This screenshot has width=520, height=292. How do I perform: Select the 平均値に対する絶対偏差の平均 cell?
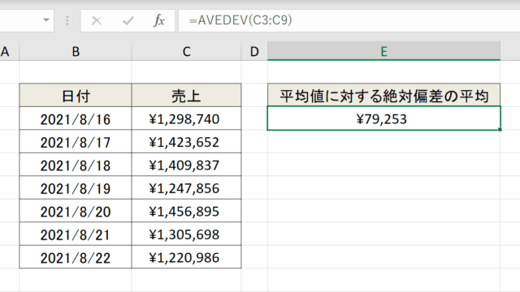[x=383, y=95]
